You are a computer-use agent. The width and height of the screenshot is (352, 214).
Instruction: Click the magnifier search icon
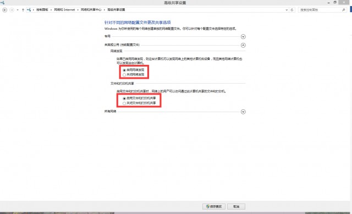pos(343,10)
